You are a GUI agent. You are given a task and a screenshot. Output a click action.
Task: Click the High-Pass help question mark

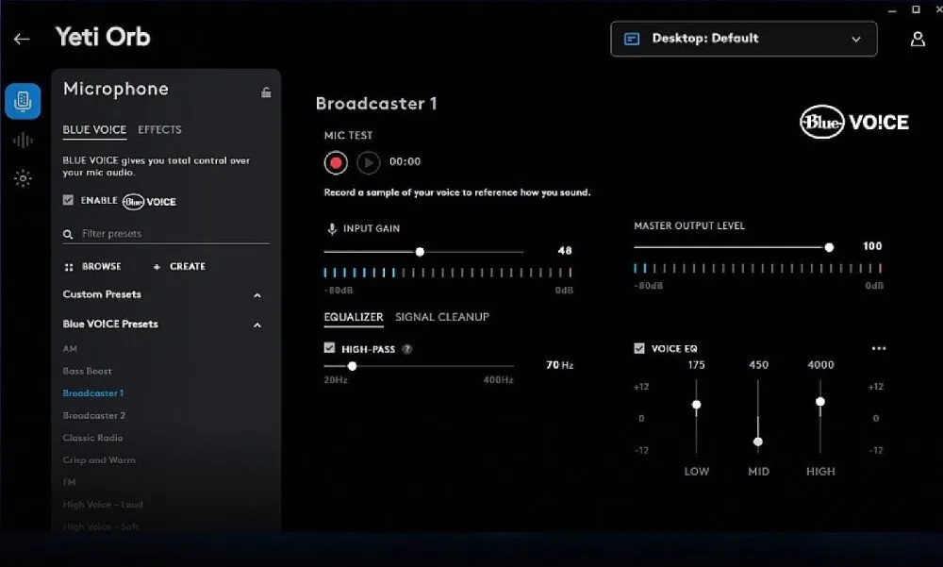click(407, 349)
